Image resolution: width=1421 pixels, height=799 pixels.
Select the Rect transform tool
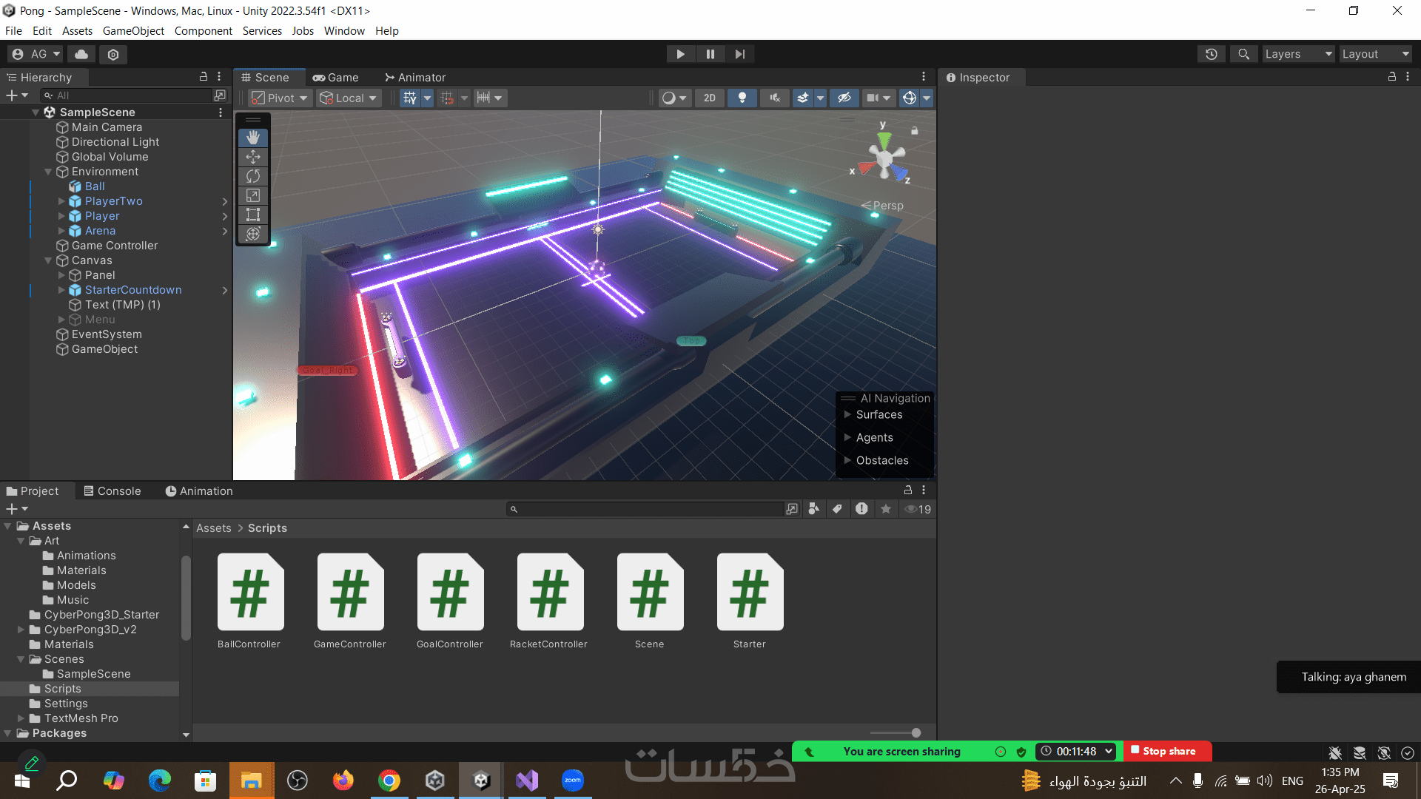coord(253,215)
